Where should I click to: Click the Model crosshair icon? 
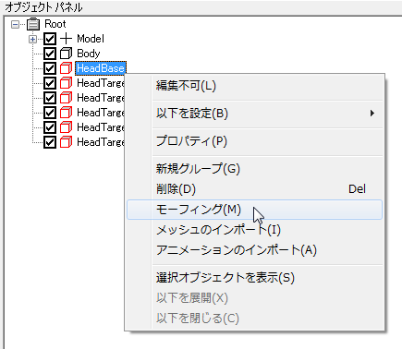pyautogui.click(x=66, y=39)
